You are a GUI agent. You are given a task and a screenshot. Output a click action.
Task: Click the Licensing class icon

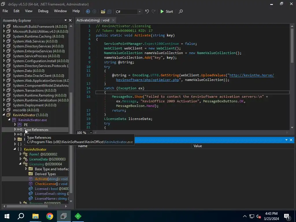[x=25, y=164]
